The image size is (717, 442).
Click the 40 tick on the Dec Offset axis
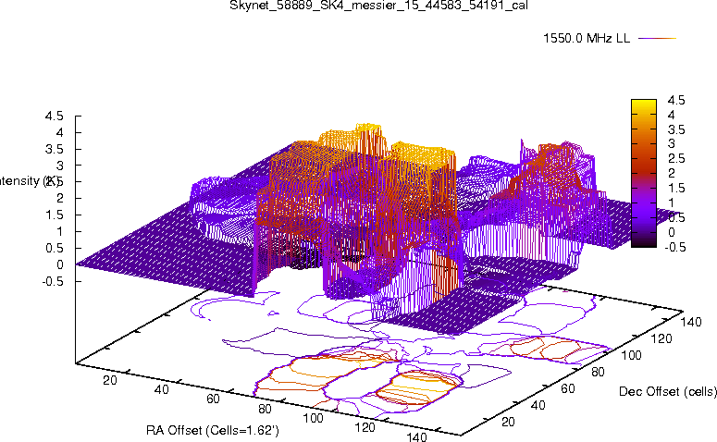[x=538, y=405]
